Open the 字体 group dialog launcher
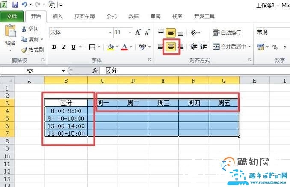 (x=150, y=60)
